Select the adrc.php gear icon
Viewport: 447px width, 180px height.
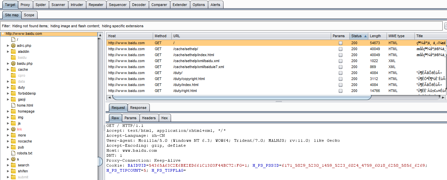13,45
